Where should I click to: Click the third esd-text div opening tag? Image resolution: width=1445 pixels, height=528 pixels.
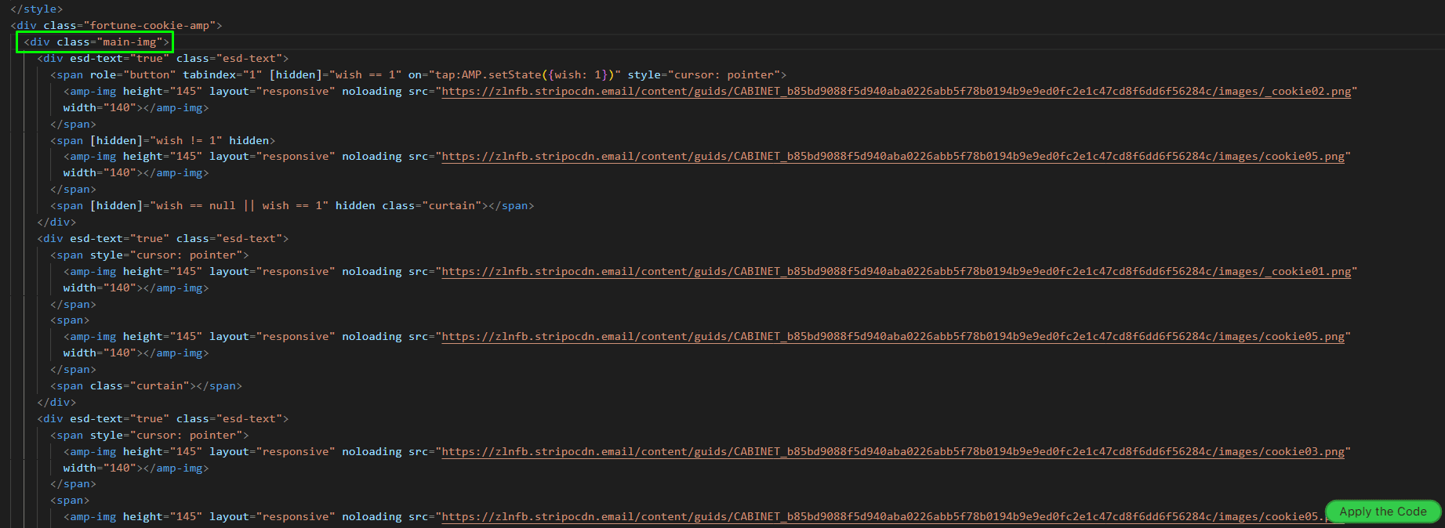click(162, 419)
